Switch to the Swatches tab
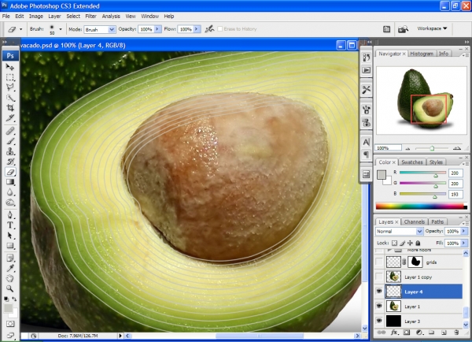The height and width of the screenshot is (342, 472). pos(411,162)
